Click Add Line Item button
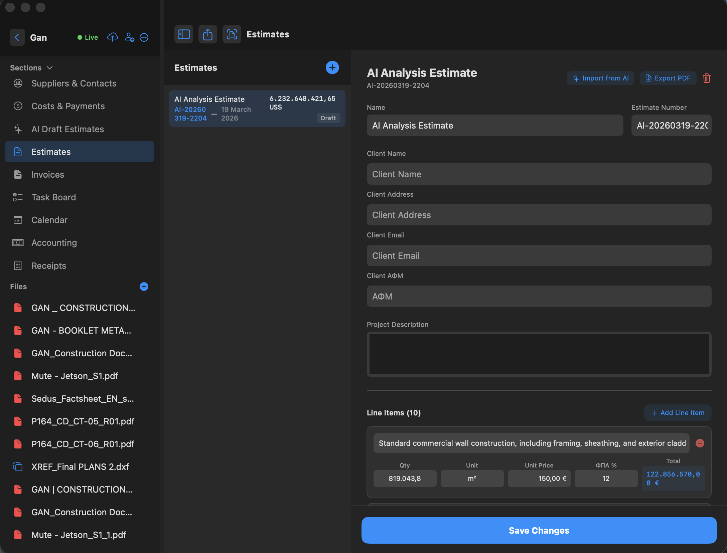The image size is (727, 553). coord(678,413)
